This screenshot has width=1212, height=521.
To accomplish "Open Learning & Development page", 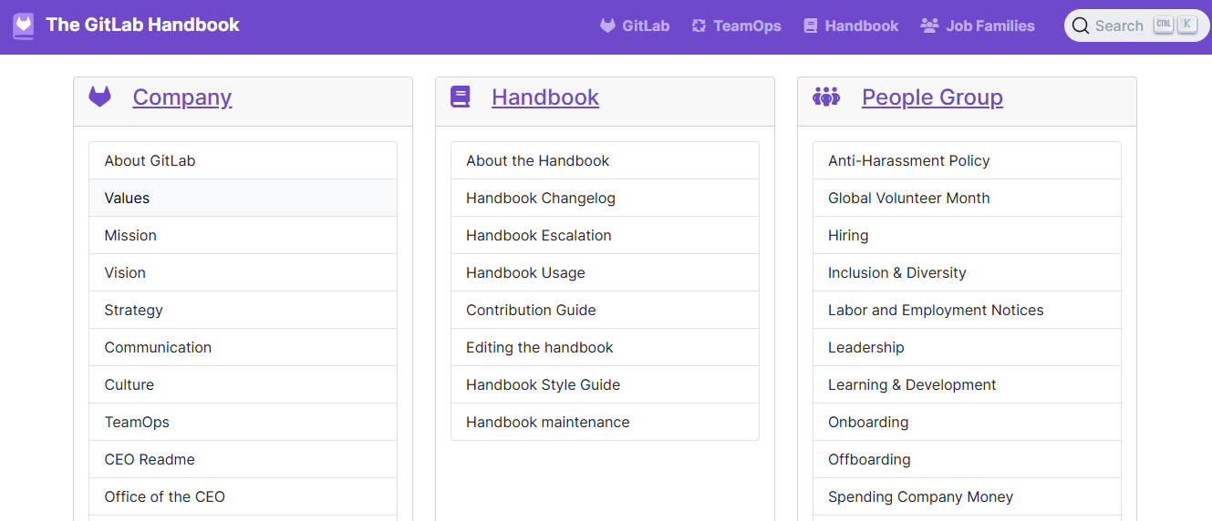I will click(x=967, y=384).
